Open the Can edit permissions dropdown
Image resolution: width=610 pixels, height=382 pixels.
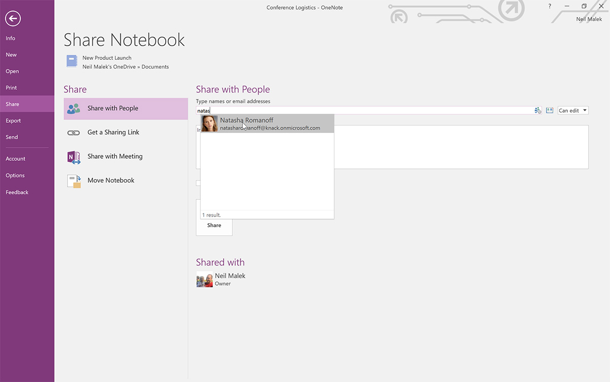572,110
